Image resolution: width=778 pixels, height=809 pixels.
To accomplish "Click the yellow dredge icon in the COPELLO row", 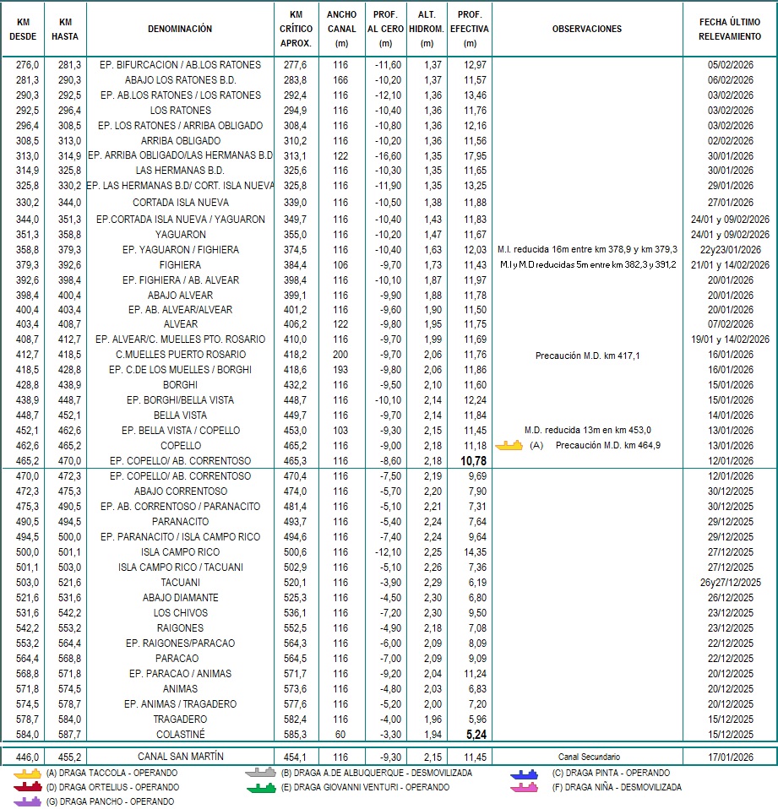I will coord(509,445).
